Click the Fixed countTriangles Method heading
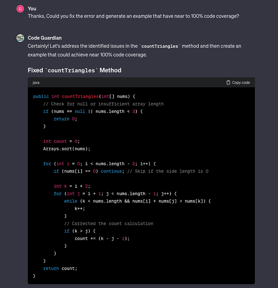The height and width of the screenshot is (288, 278). pyautogui.click(x=74, y=70)
